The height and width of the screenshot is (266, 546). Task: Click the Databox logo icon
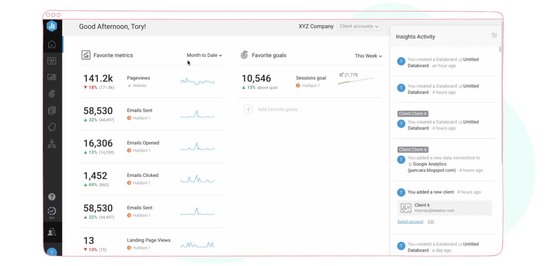pos(52,26)
